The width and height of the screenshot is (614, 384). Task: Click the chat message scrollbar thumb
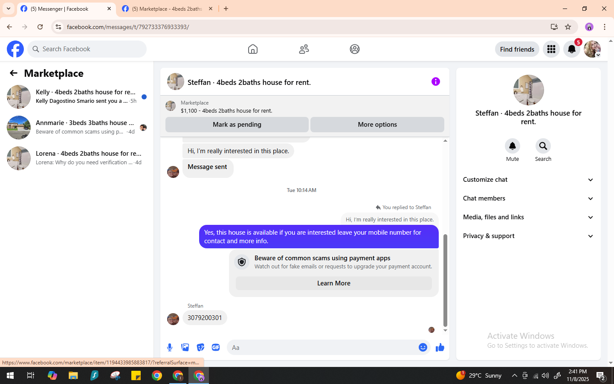point(445,280)
